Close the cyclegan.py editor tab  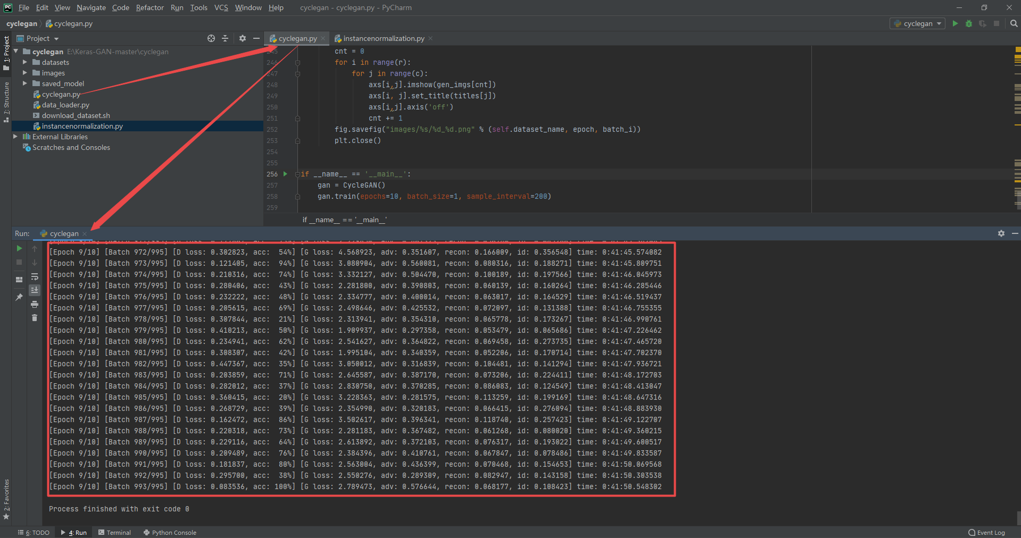323,38
